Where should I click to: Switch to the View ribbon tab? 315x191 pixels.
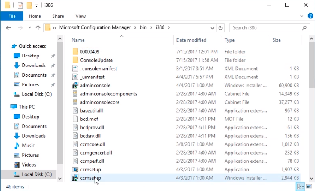coord(81,16)
